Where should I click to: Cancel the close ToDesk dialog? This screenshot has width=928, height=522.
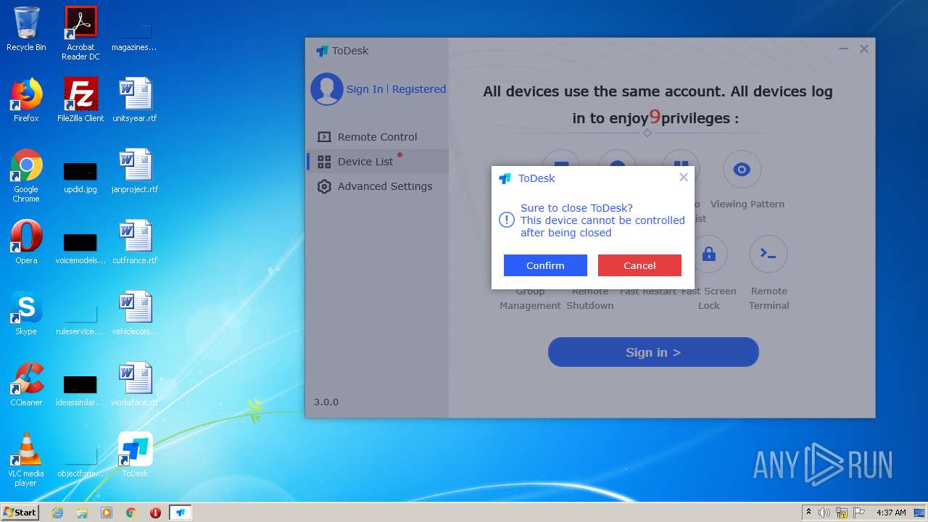click(x=639, y=265)
